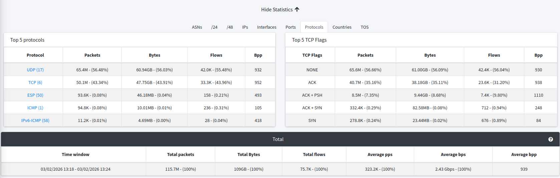Select the 712 - (0.94%) flows cell
560x178 pixels.
coord(494,108)
